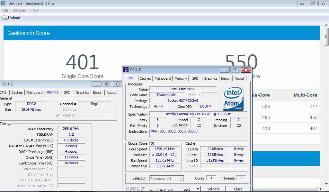
Task: Open Mainboard tab in front CPU-Z window
Action: pyautogui.click(x=163, y=78)
